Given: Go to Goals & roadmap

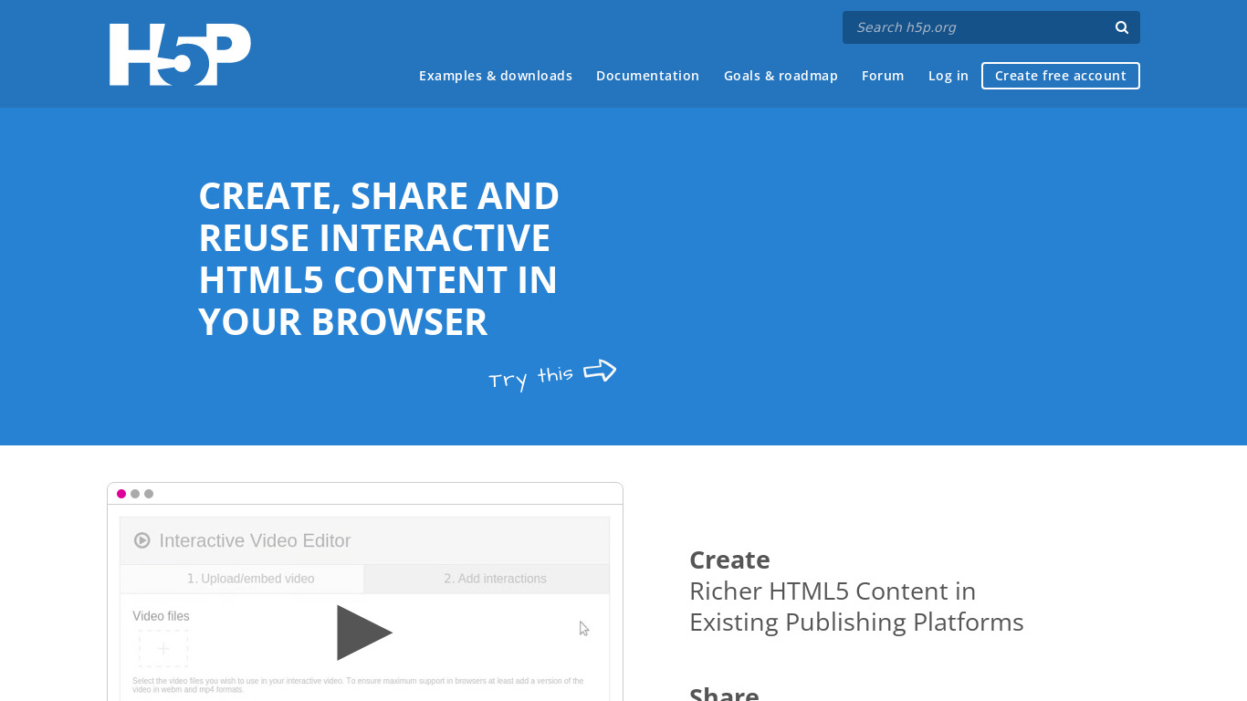Looking at the screenshot, I should pyautogui.click(x=781, y=76).
